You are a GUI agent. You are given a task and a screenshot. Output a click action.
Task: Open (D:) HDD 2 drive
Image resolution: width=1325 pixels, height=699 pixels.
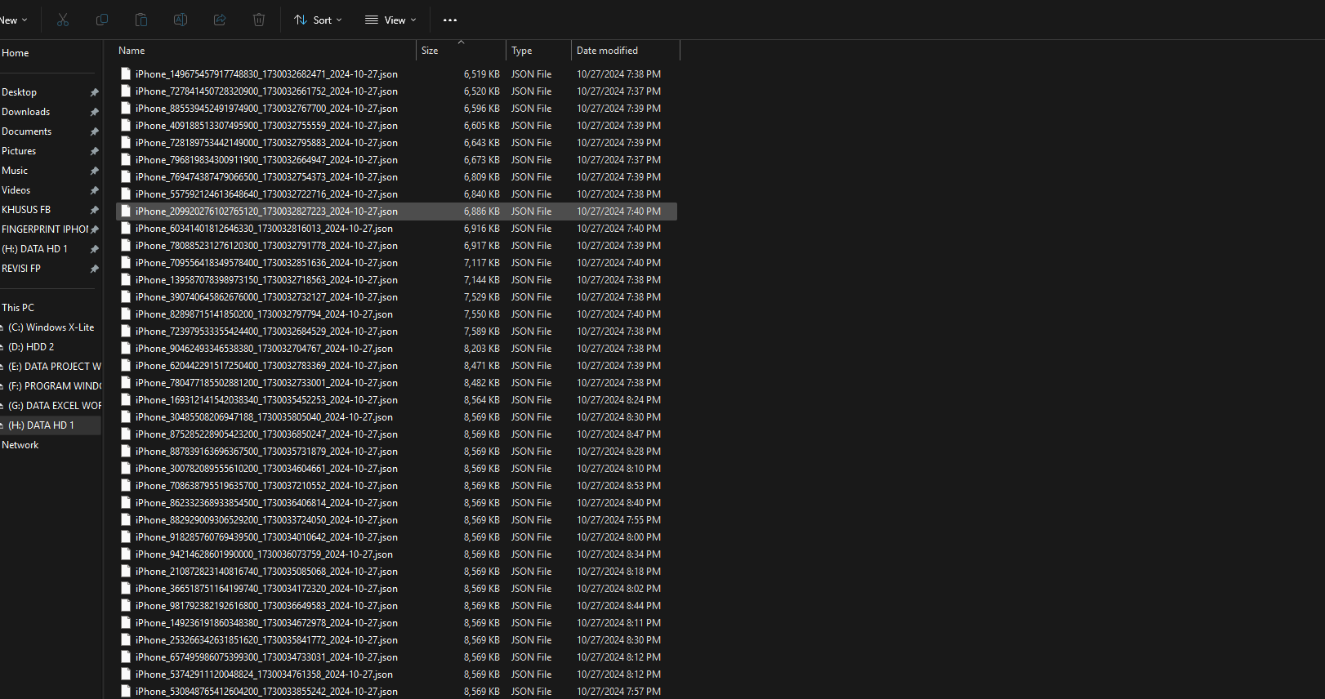[x=31, y=347]
